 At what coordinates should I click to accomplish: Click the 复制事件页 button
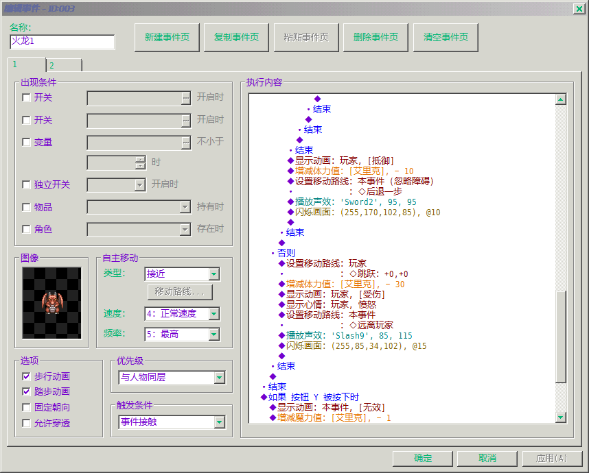click(x=236, y=37)
